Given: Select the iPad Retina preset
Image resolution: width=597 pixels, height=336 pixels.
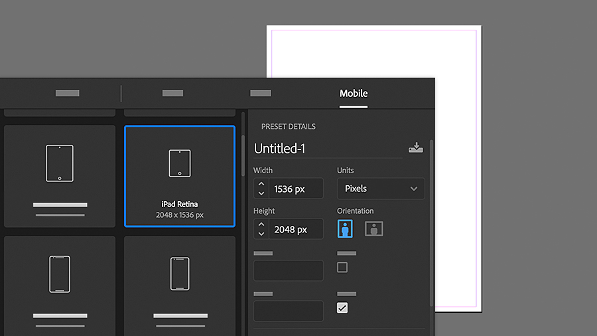Looking at the screenshot, I should 180,176.
